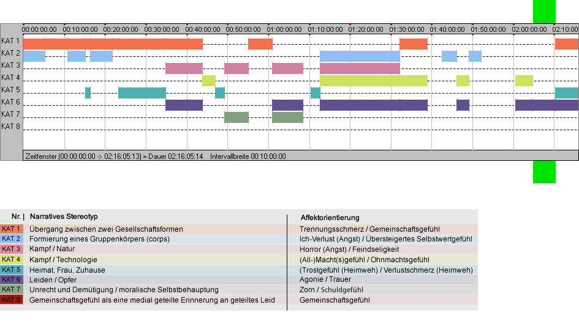Click the Affektorientierung column header
This screenshot has width=579, height=324.
coord(330,218)
